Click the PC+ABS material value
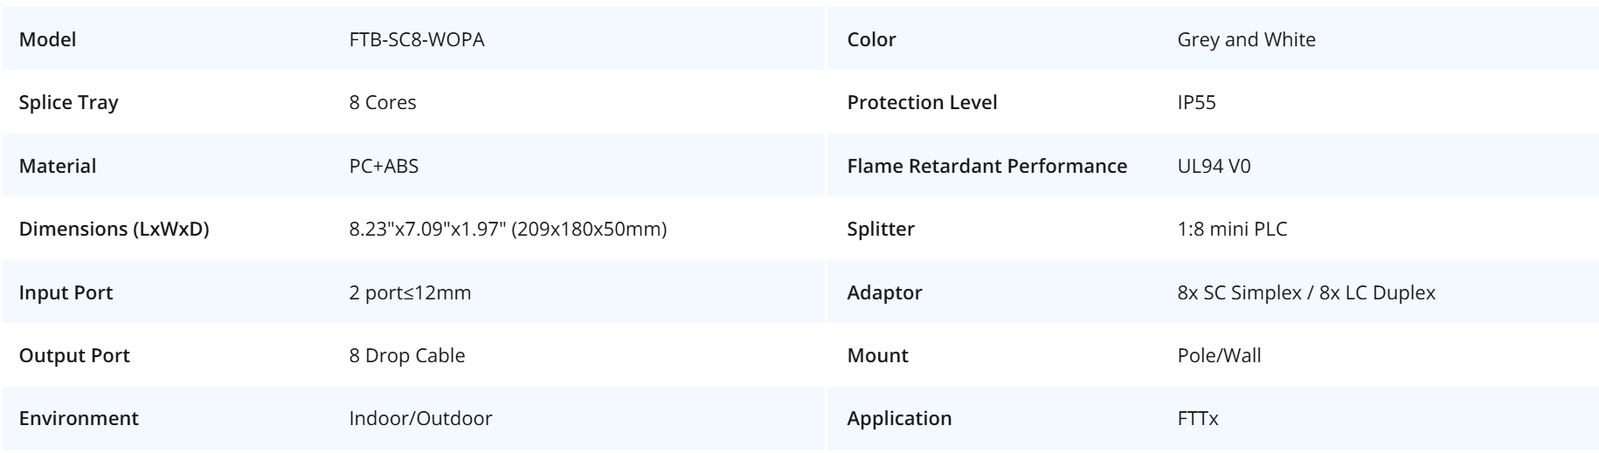This screenshot has height=453, width=1599. point(384,166)
